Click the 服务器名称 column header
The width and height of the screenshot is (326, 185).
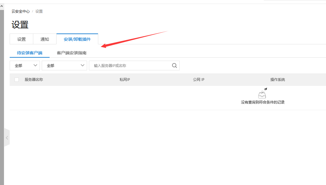coord(34,80)
